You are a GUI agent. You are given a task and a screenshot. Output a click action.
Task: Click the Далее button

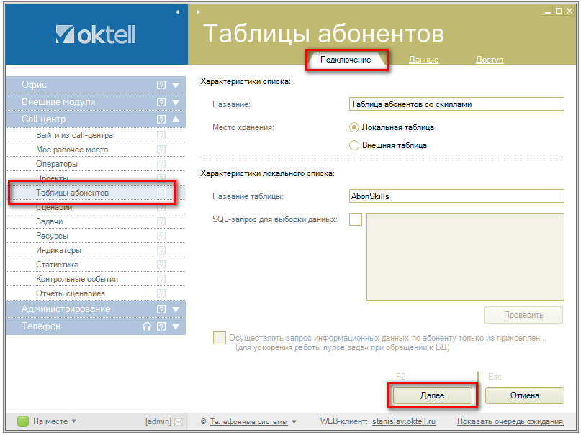[x=432, y=395]
